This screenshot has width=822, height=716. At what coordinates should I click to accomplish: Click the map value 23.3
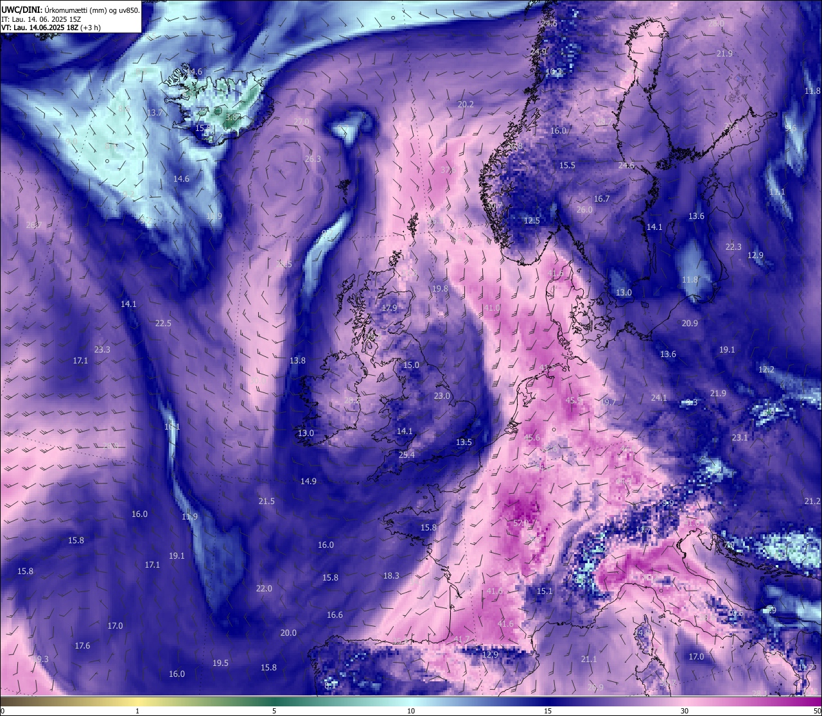(102, 350)
